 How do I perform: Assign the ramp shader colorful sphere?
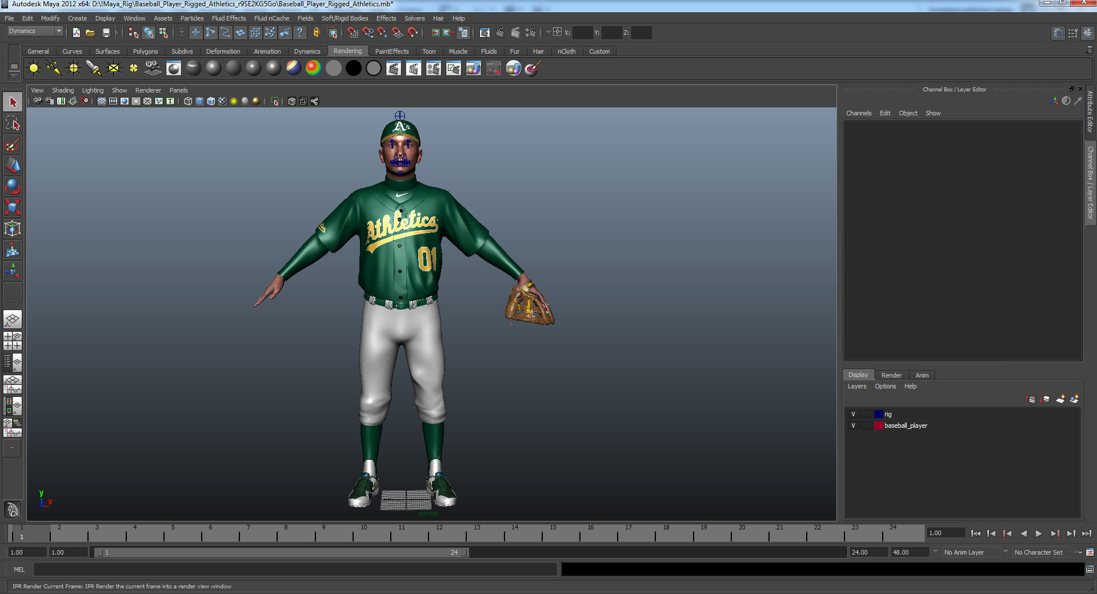(313, 69)
